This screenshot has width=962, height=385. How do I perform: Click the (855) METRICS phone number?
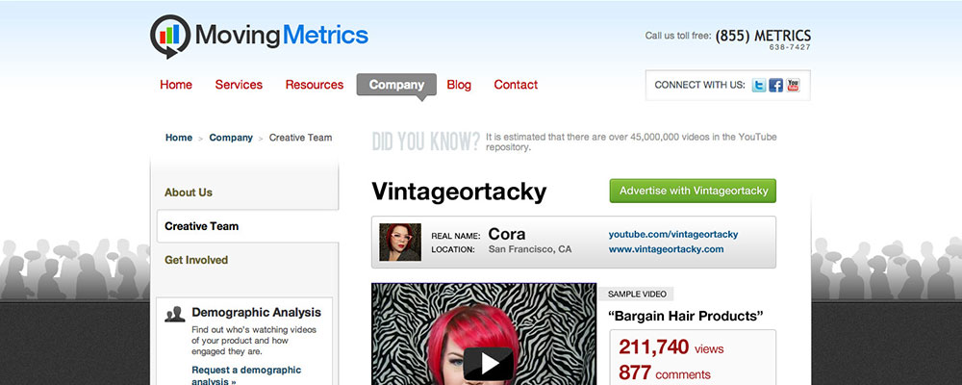[x=763, y=37]
